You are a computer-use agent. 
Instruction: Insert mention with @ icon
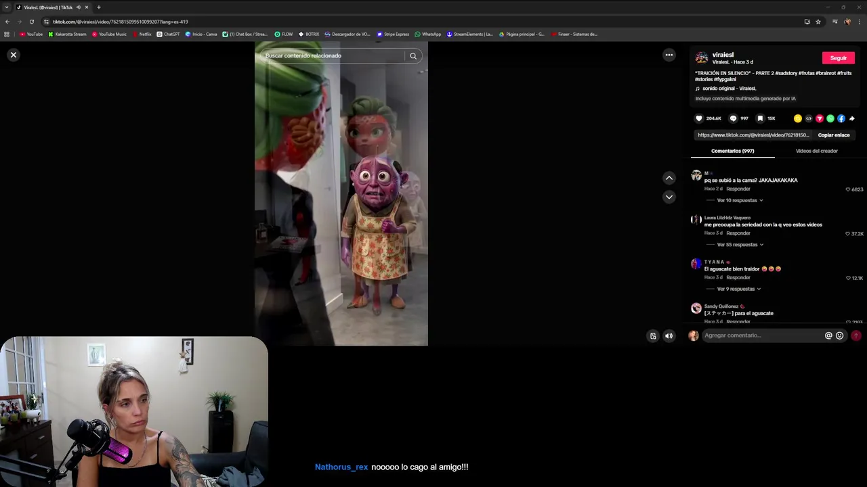click(x=828, y=335)
